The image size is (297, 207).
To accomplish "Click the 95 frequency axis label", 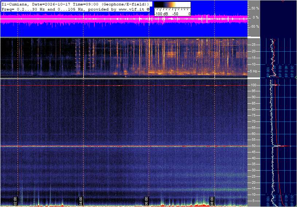I will pos(253,91).
